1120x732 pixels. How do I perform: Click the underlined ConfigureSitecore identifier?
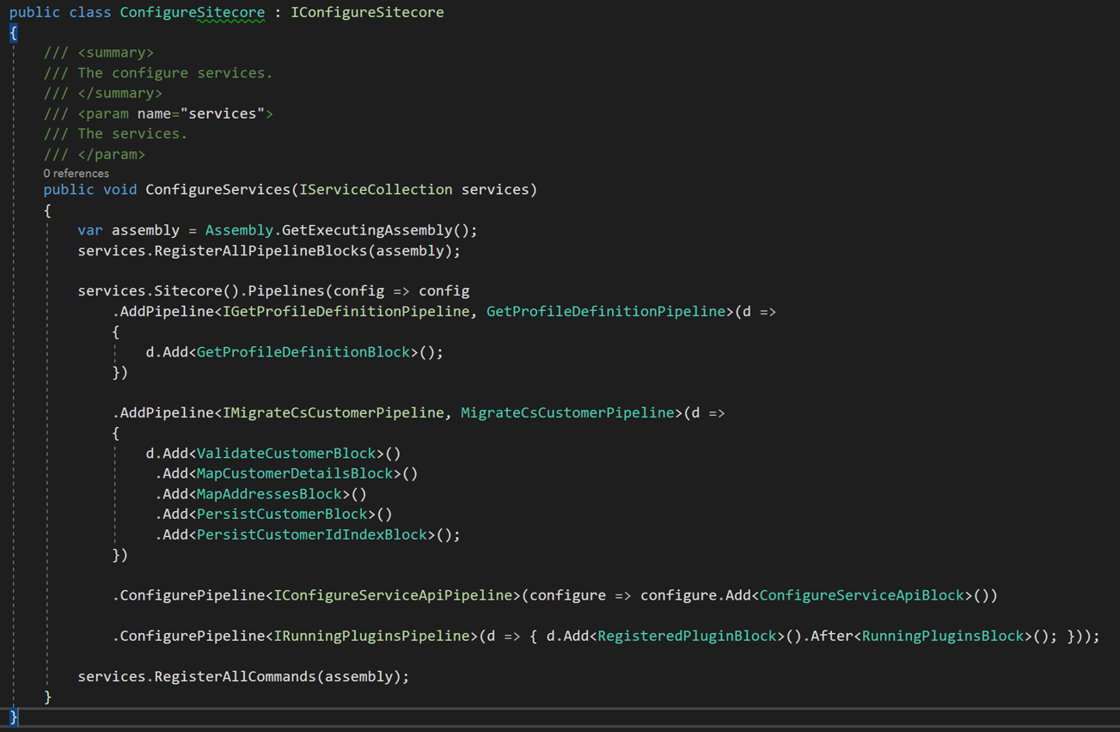point(192,12)
